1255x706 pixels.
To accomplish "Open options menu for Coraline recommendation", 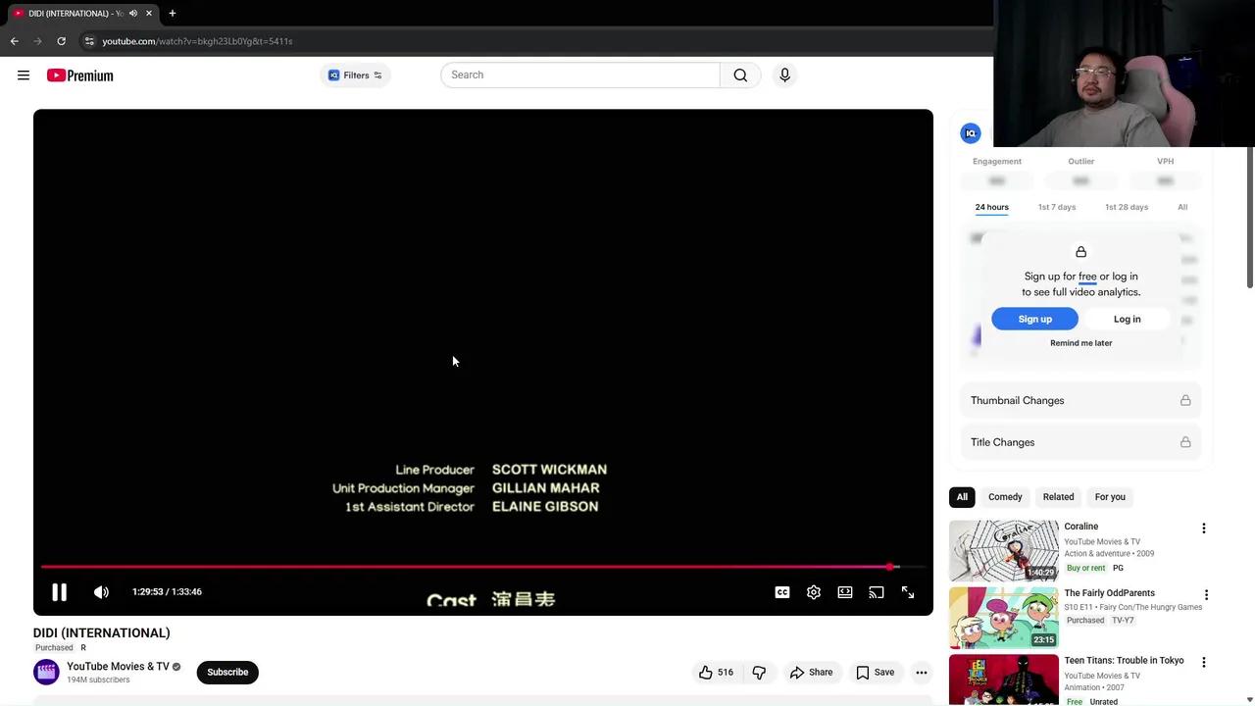I will coord(1203,528).
